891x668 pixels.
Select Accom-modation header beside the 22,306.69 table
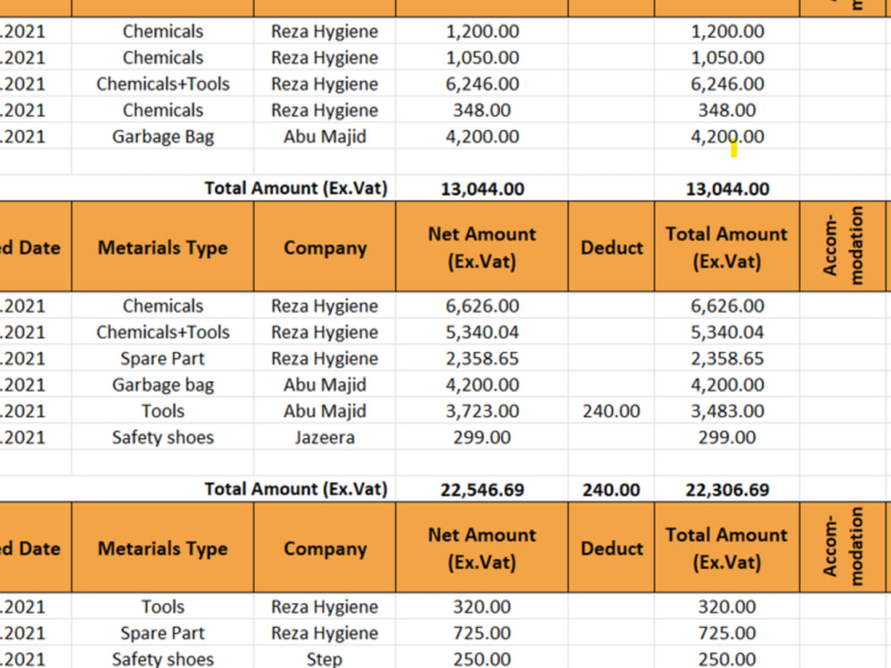(x=843, y=246)
